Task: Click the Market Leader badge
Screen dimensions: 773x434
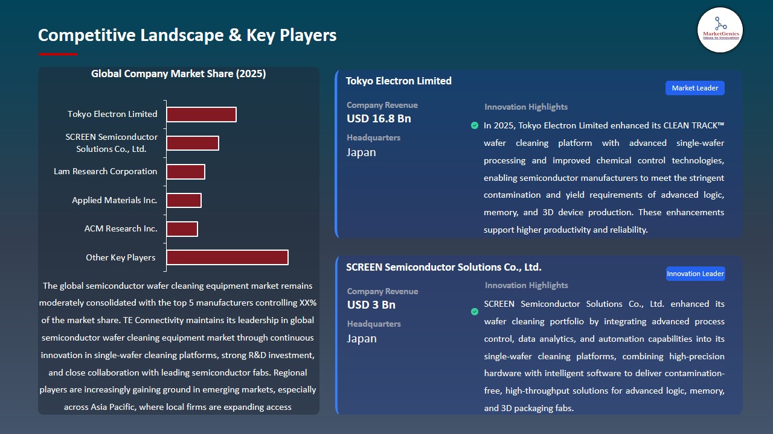Action: coord(694,88)
